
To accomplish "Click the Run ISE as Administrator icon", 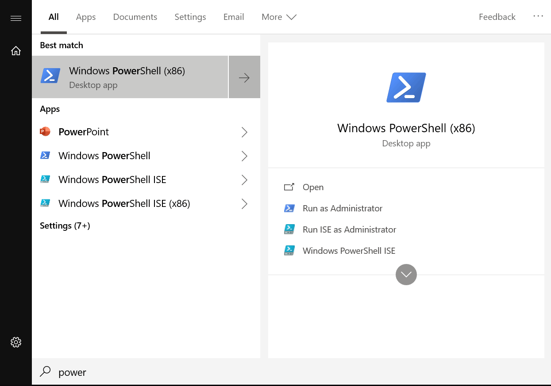I will coord(289,229).
